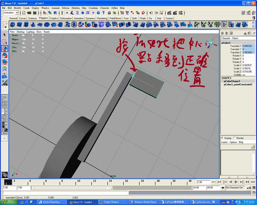The image size is (257, 205).
Task: Click the Open Scene folder icon
Action: [x=29, y=13]
